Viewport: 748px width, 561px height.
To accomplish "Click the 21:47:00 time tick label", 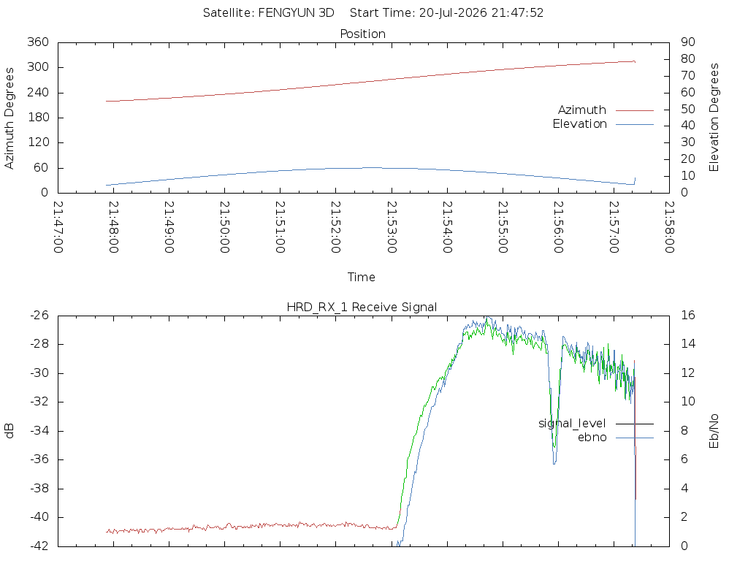I will click(58, 227).
